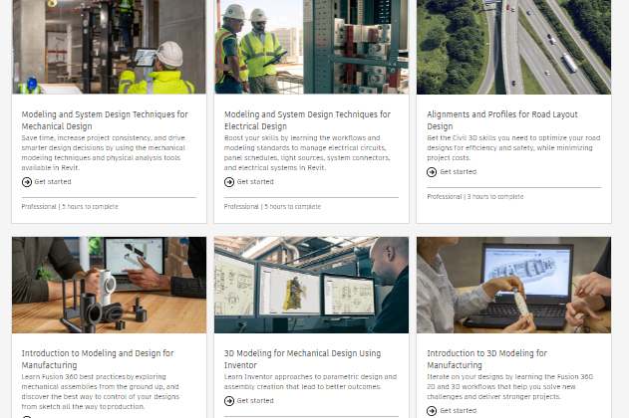Open the Modeling and System Design for Electrical Design title
This screenshot has width=629, height=418.
307,120
